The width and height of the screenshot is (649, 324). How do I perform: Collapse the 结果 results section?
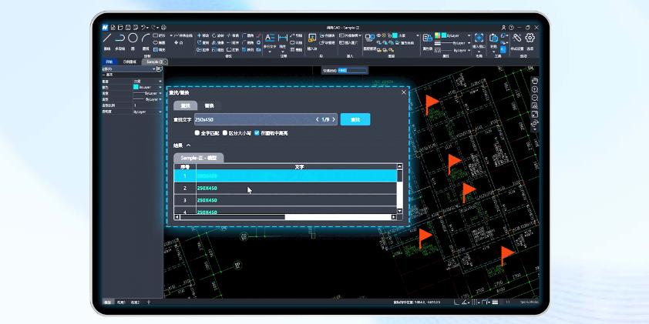pyautogui.click(x=189, y=145)
